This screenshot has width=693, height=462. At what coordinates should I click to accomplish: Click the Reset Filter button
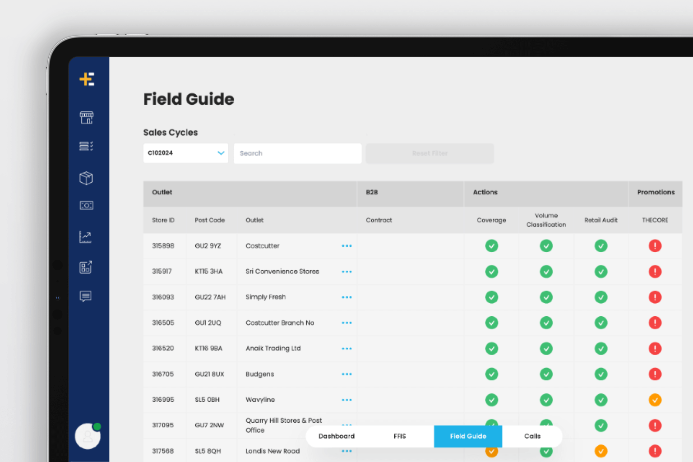[430, 153]
